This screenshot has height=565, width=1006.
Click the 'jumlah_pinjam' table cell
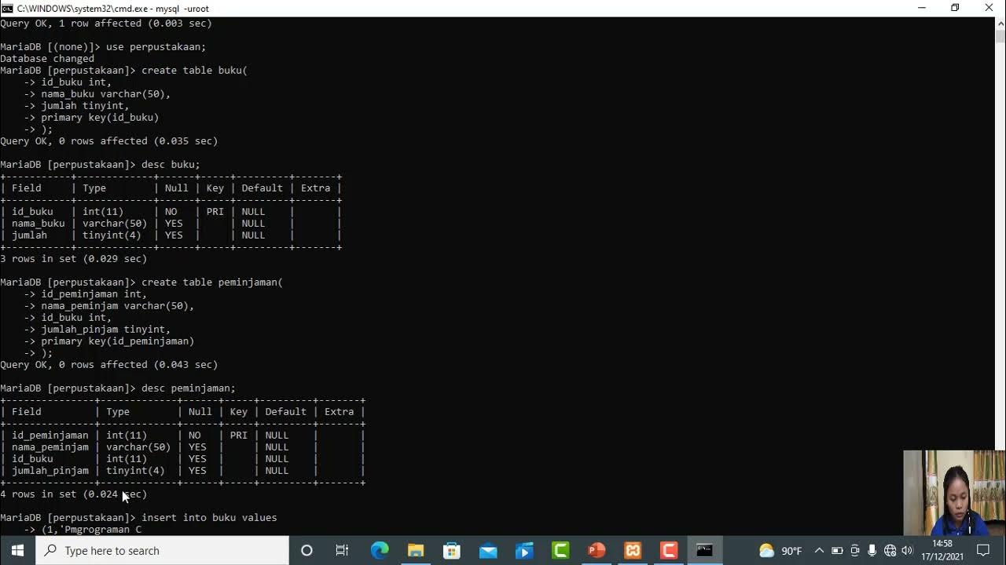pos(50,471)
